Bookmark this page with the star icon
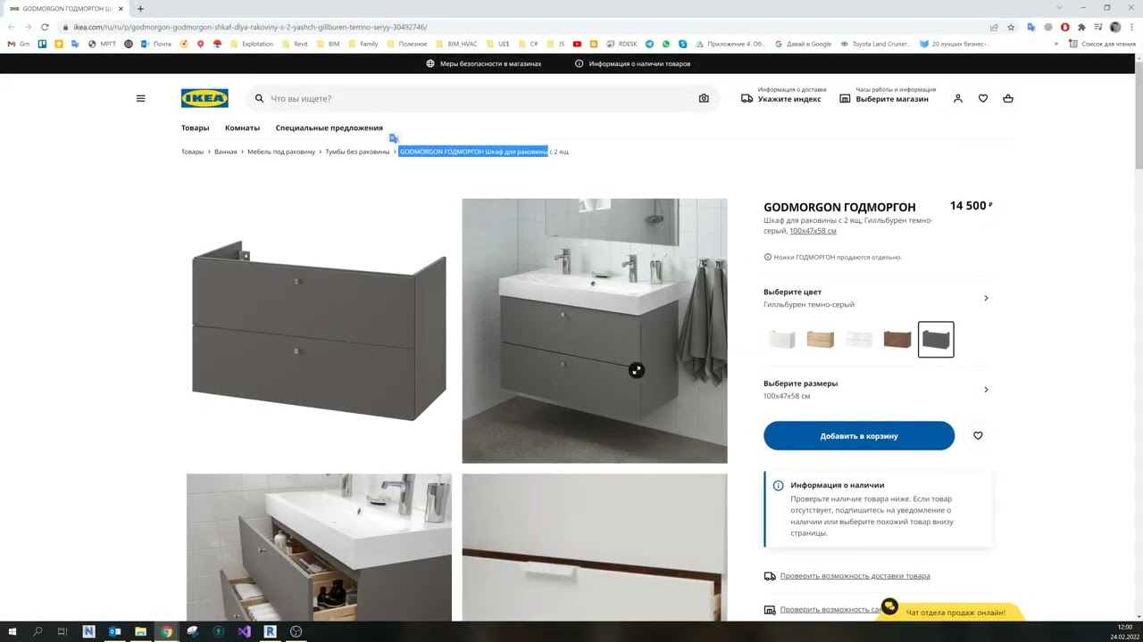This screenshot has height=642, width=1143. coord(1011,27)
